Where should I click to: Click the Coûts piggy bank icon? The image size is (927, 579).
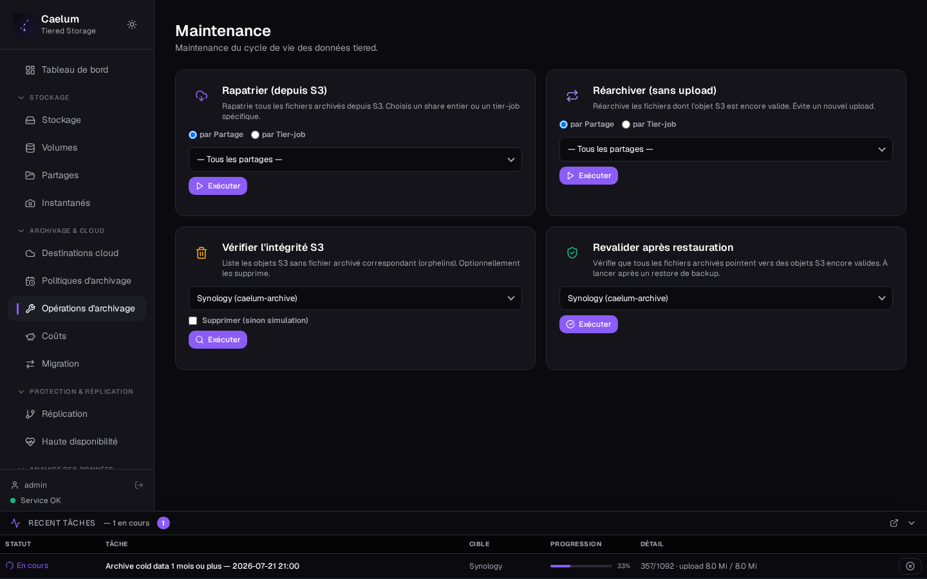(x=30, y=336)
